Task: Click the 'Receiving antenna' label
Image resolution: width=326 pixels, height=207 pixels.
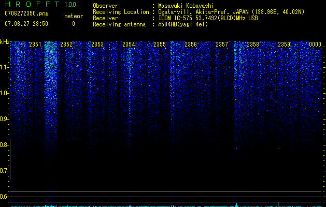Action: pos(119,24)
